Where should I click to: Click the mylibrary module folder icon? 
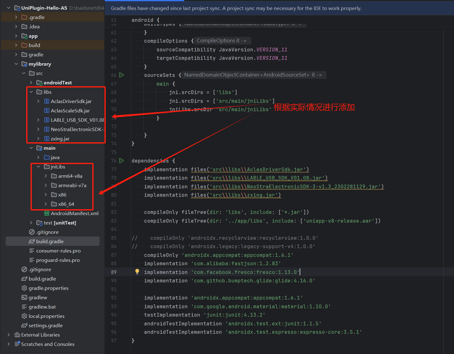pos(24,64)
